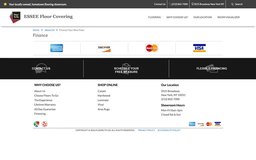Click the ESSEE Floor Covering logo
The width and height of the screenshot is (256, 160).
coord(41,17)
